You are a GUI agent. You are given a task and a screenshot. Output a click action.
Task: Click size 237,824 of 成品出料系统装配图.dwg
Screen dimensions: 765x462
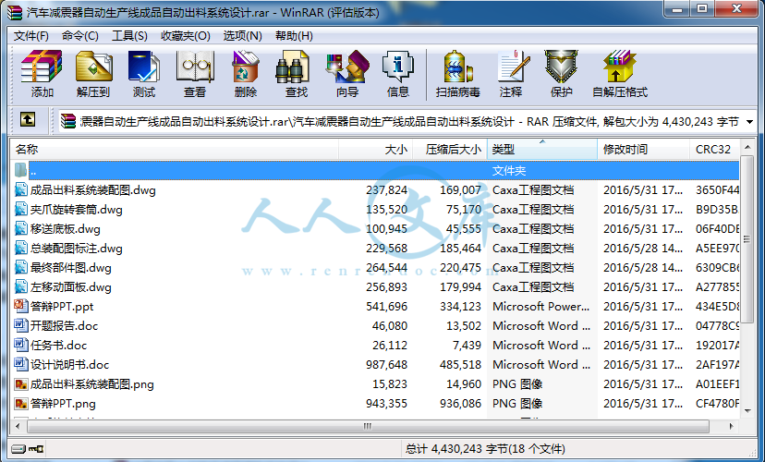386,189
